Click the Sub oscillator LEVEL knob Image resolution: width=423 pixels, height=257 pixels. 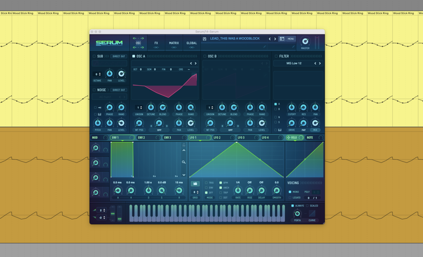[x=121, y=73]
